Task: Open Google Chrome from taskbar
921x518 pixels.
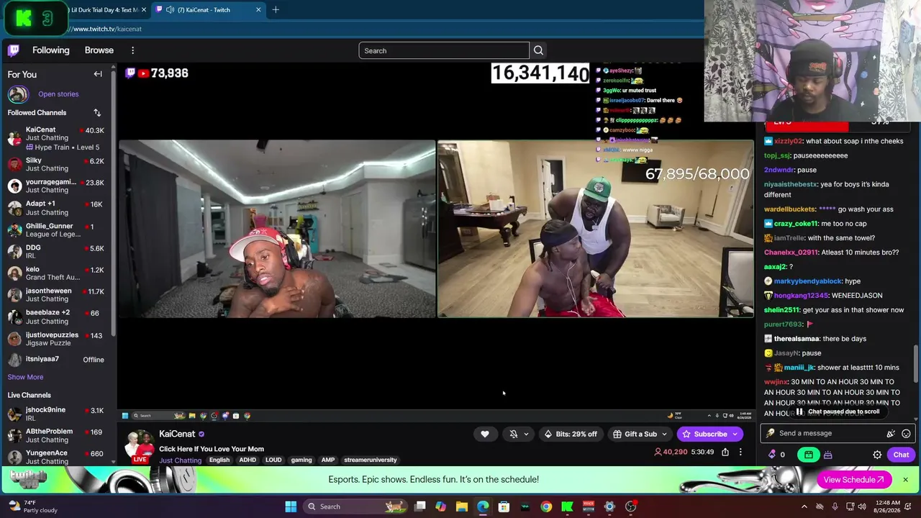Action: point(546,506)
